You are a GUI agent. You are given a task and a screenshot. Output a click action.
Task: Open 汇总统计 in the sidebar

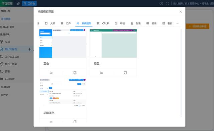pos(10,79)
